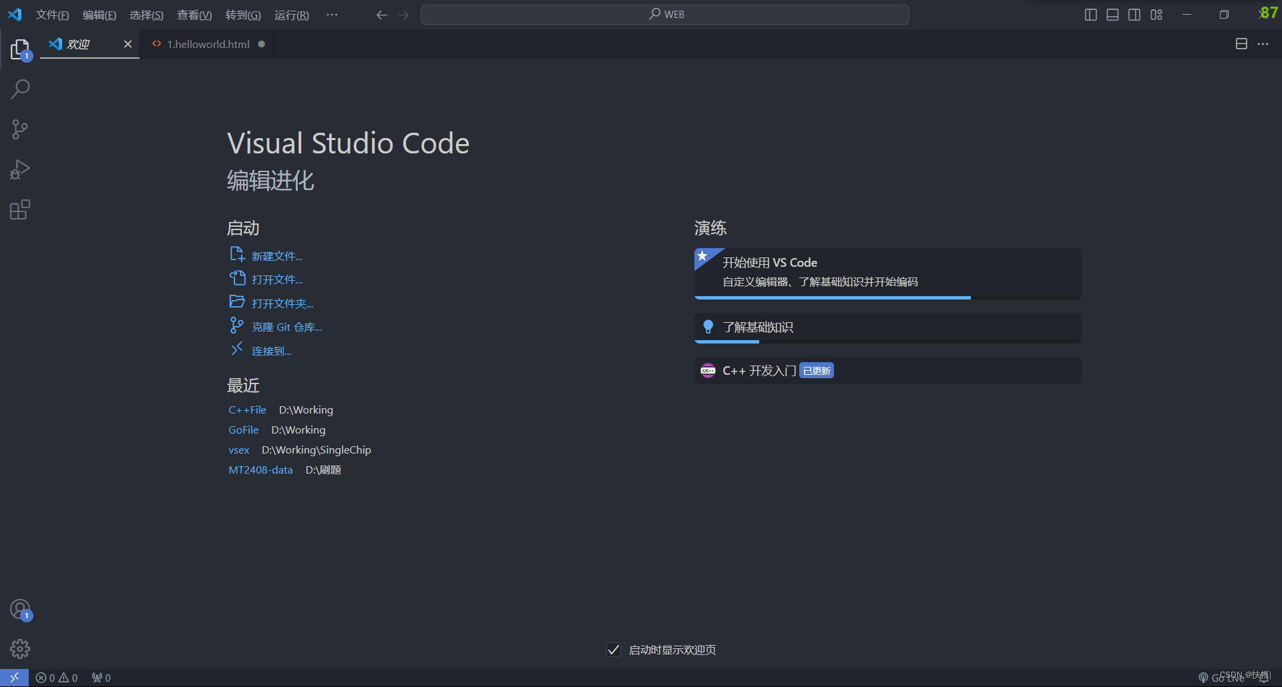Toggle primary side bar layout icon
1282x687 pixels.
[1091, 15]
